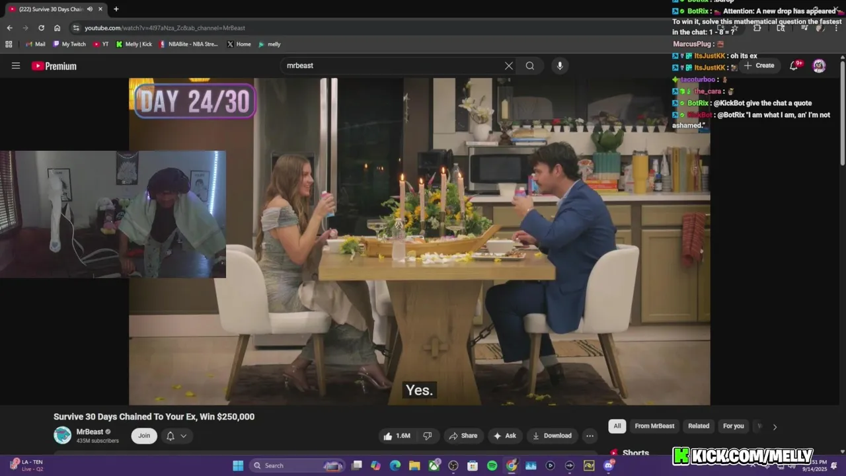Open the NBABite bookmark
This screenshot has height=476, width=846.
click(188, 44)
